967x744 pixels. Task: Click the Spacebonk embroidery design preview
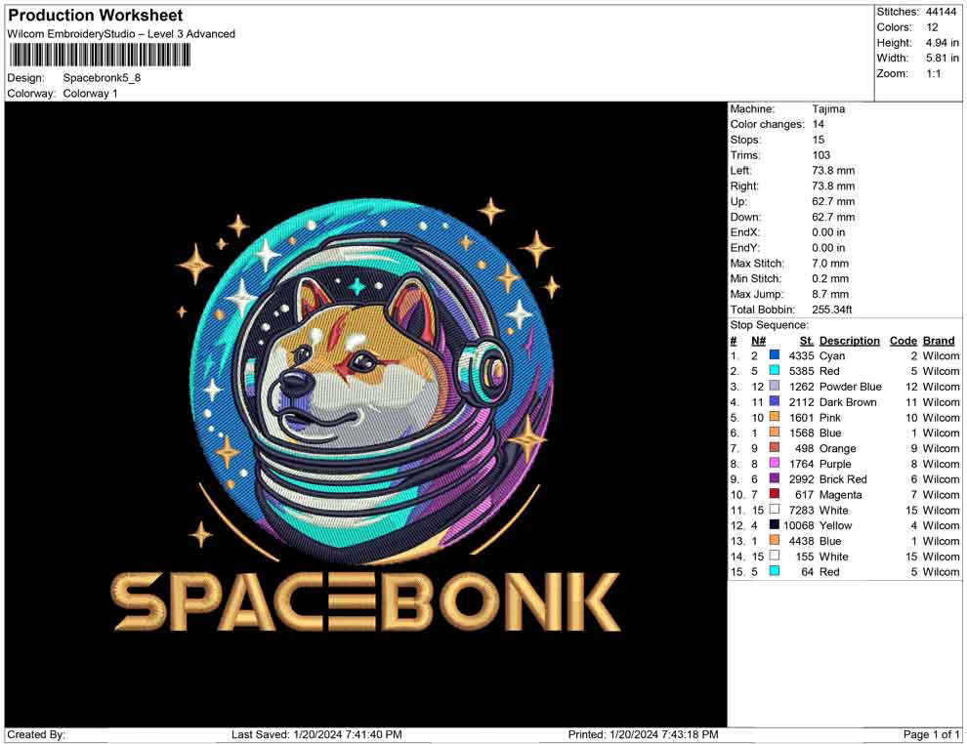pos(365,414)
